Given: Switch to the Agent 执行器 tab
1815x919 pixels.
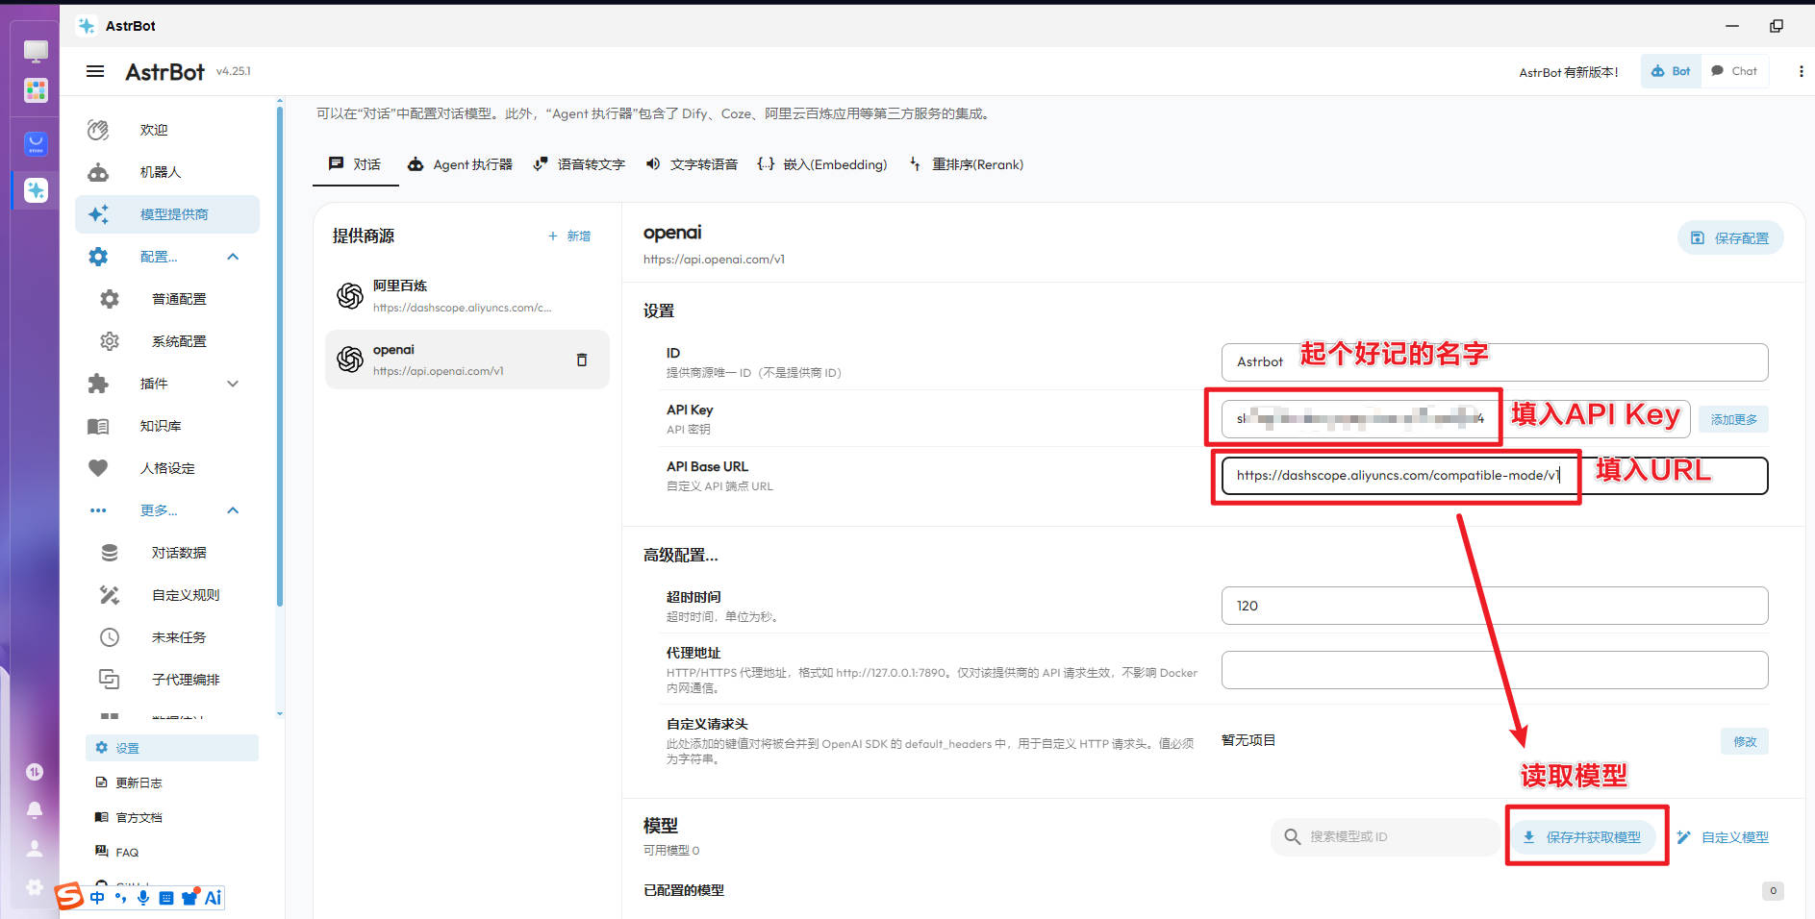Looking at the screenshot, I should 460,164.
